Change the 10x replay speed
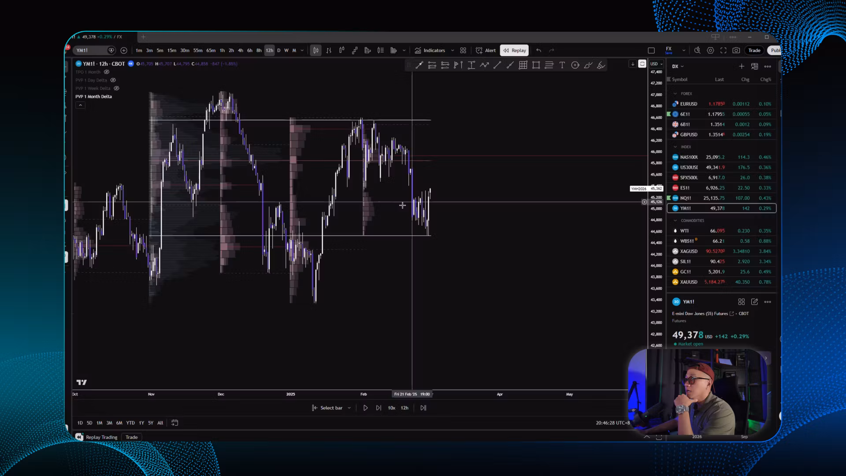Screen dimensions: 846x476 pyautogui.click(x=392, y=408)
